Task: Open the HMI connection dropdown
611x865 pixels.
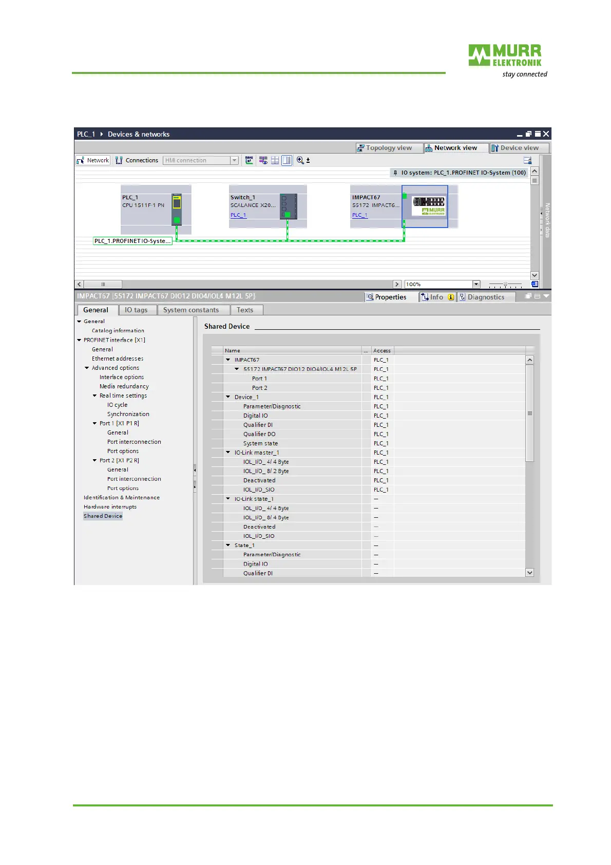Action: [x=234, y=160]
